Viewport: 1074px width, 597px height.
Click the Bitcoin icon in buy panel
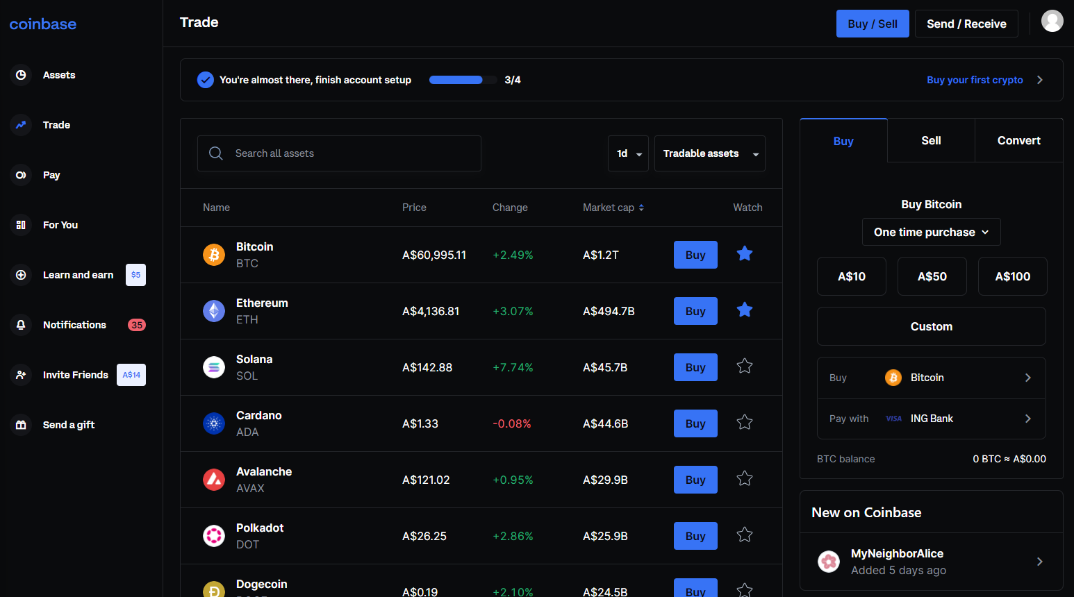(x=893, y=378)
